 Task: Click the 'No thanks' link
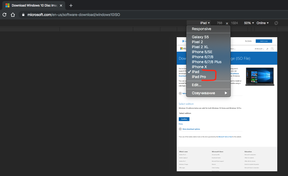[248, 41]
